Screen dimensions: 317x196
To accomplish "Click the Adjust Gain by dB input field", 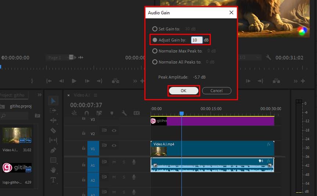I will [197, 40].
